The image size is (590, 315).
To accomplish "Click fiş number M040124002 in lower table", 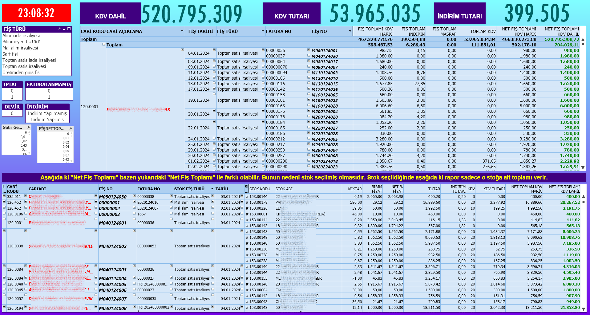I will [113, 246].
